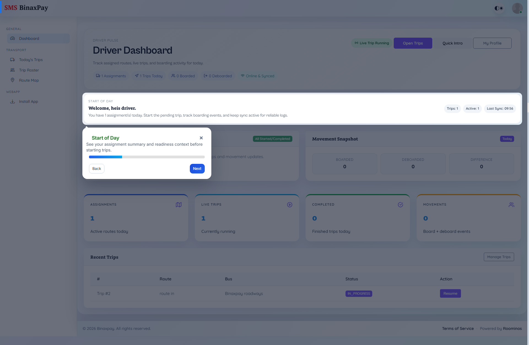Click the people icon in Movements card

coord(511,205)
